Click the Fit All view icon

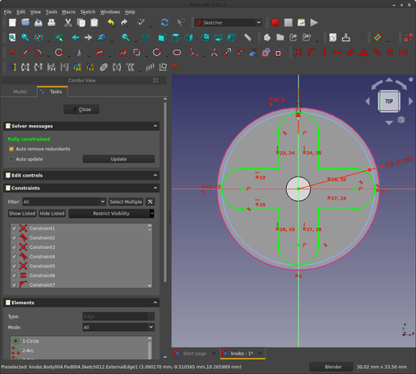point(12,37)
